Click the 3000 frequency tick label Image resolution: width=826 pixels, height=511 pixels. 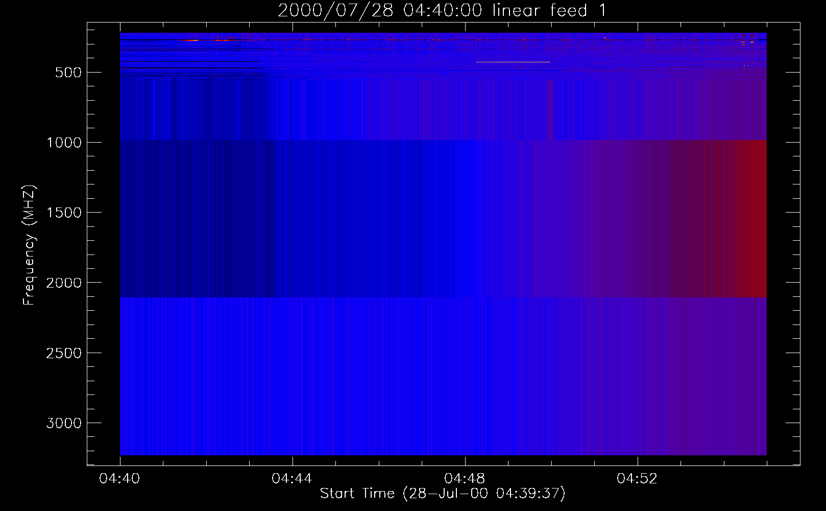(64, 423)
